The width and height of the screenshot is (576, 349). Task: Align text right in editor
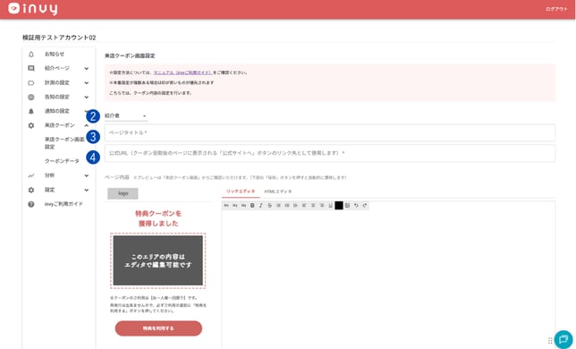coord(322,205)
